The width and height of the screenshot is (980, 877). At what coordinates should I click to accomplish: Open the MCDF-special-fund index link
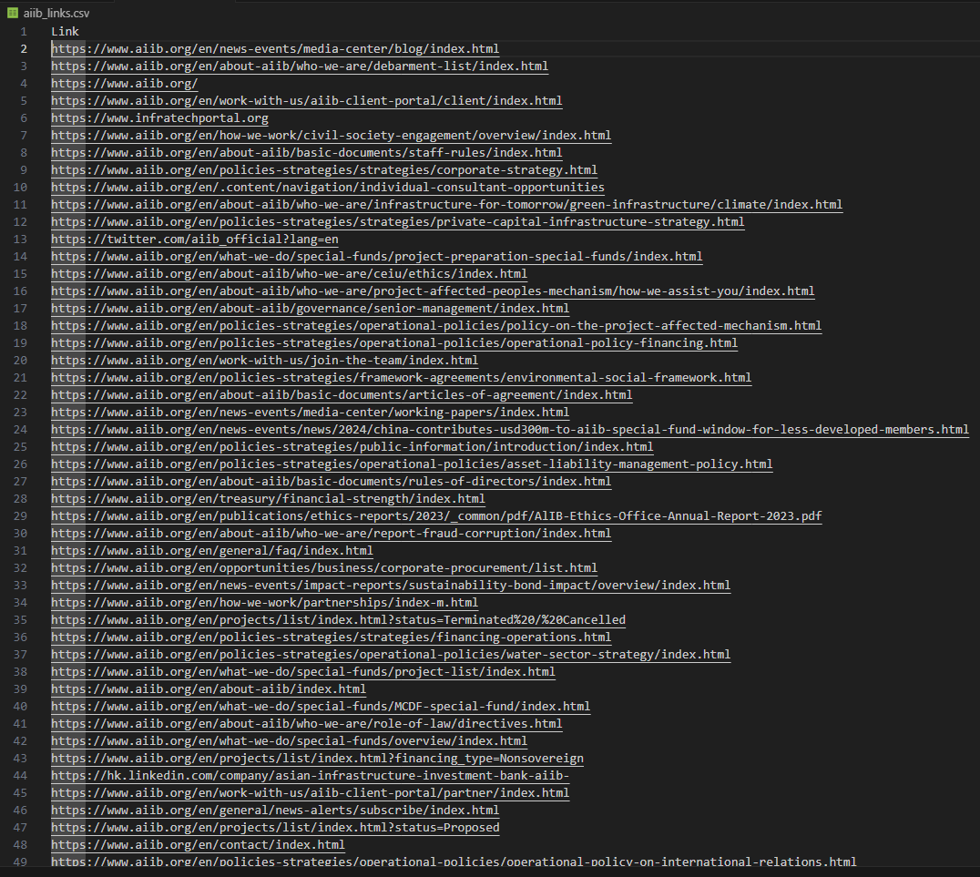321,707
